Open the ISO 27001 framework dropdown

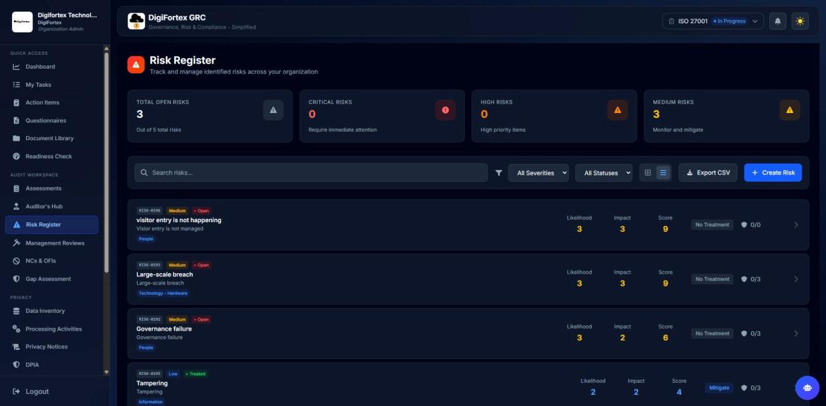(713, 21)
